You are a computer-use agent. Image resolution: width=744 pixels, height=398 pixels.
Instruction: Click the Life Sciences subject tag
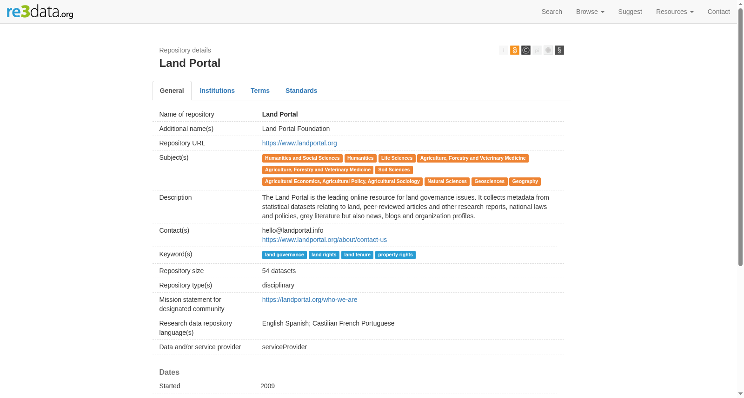click(x=397, y=158)
